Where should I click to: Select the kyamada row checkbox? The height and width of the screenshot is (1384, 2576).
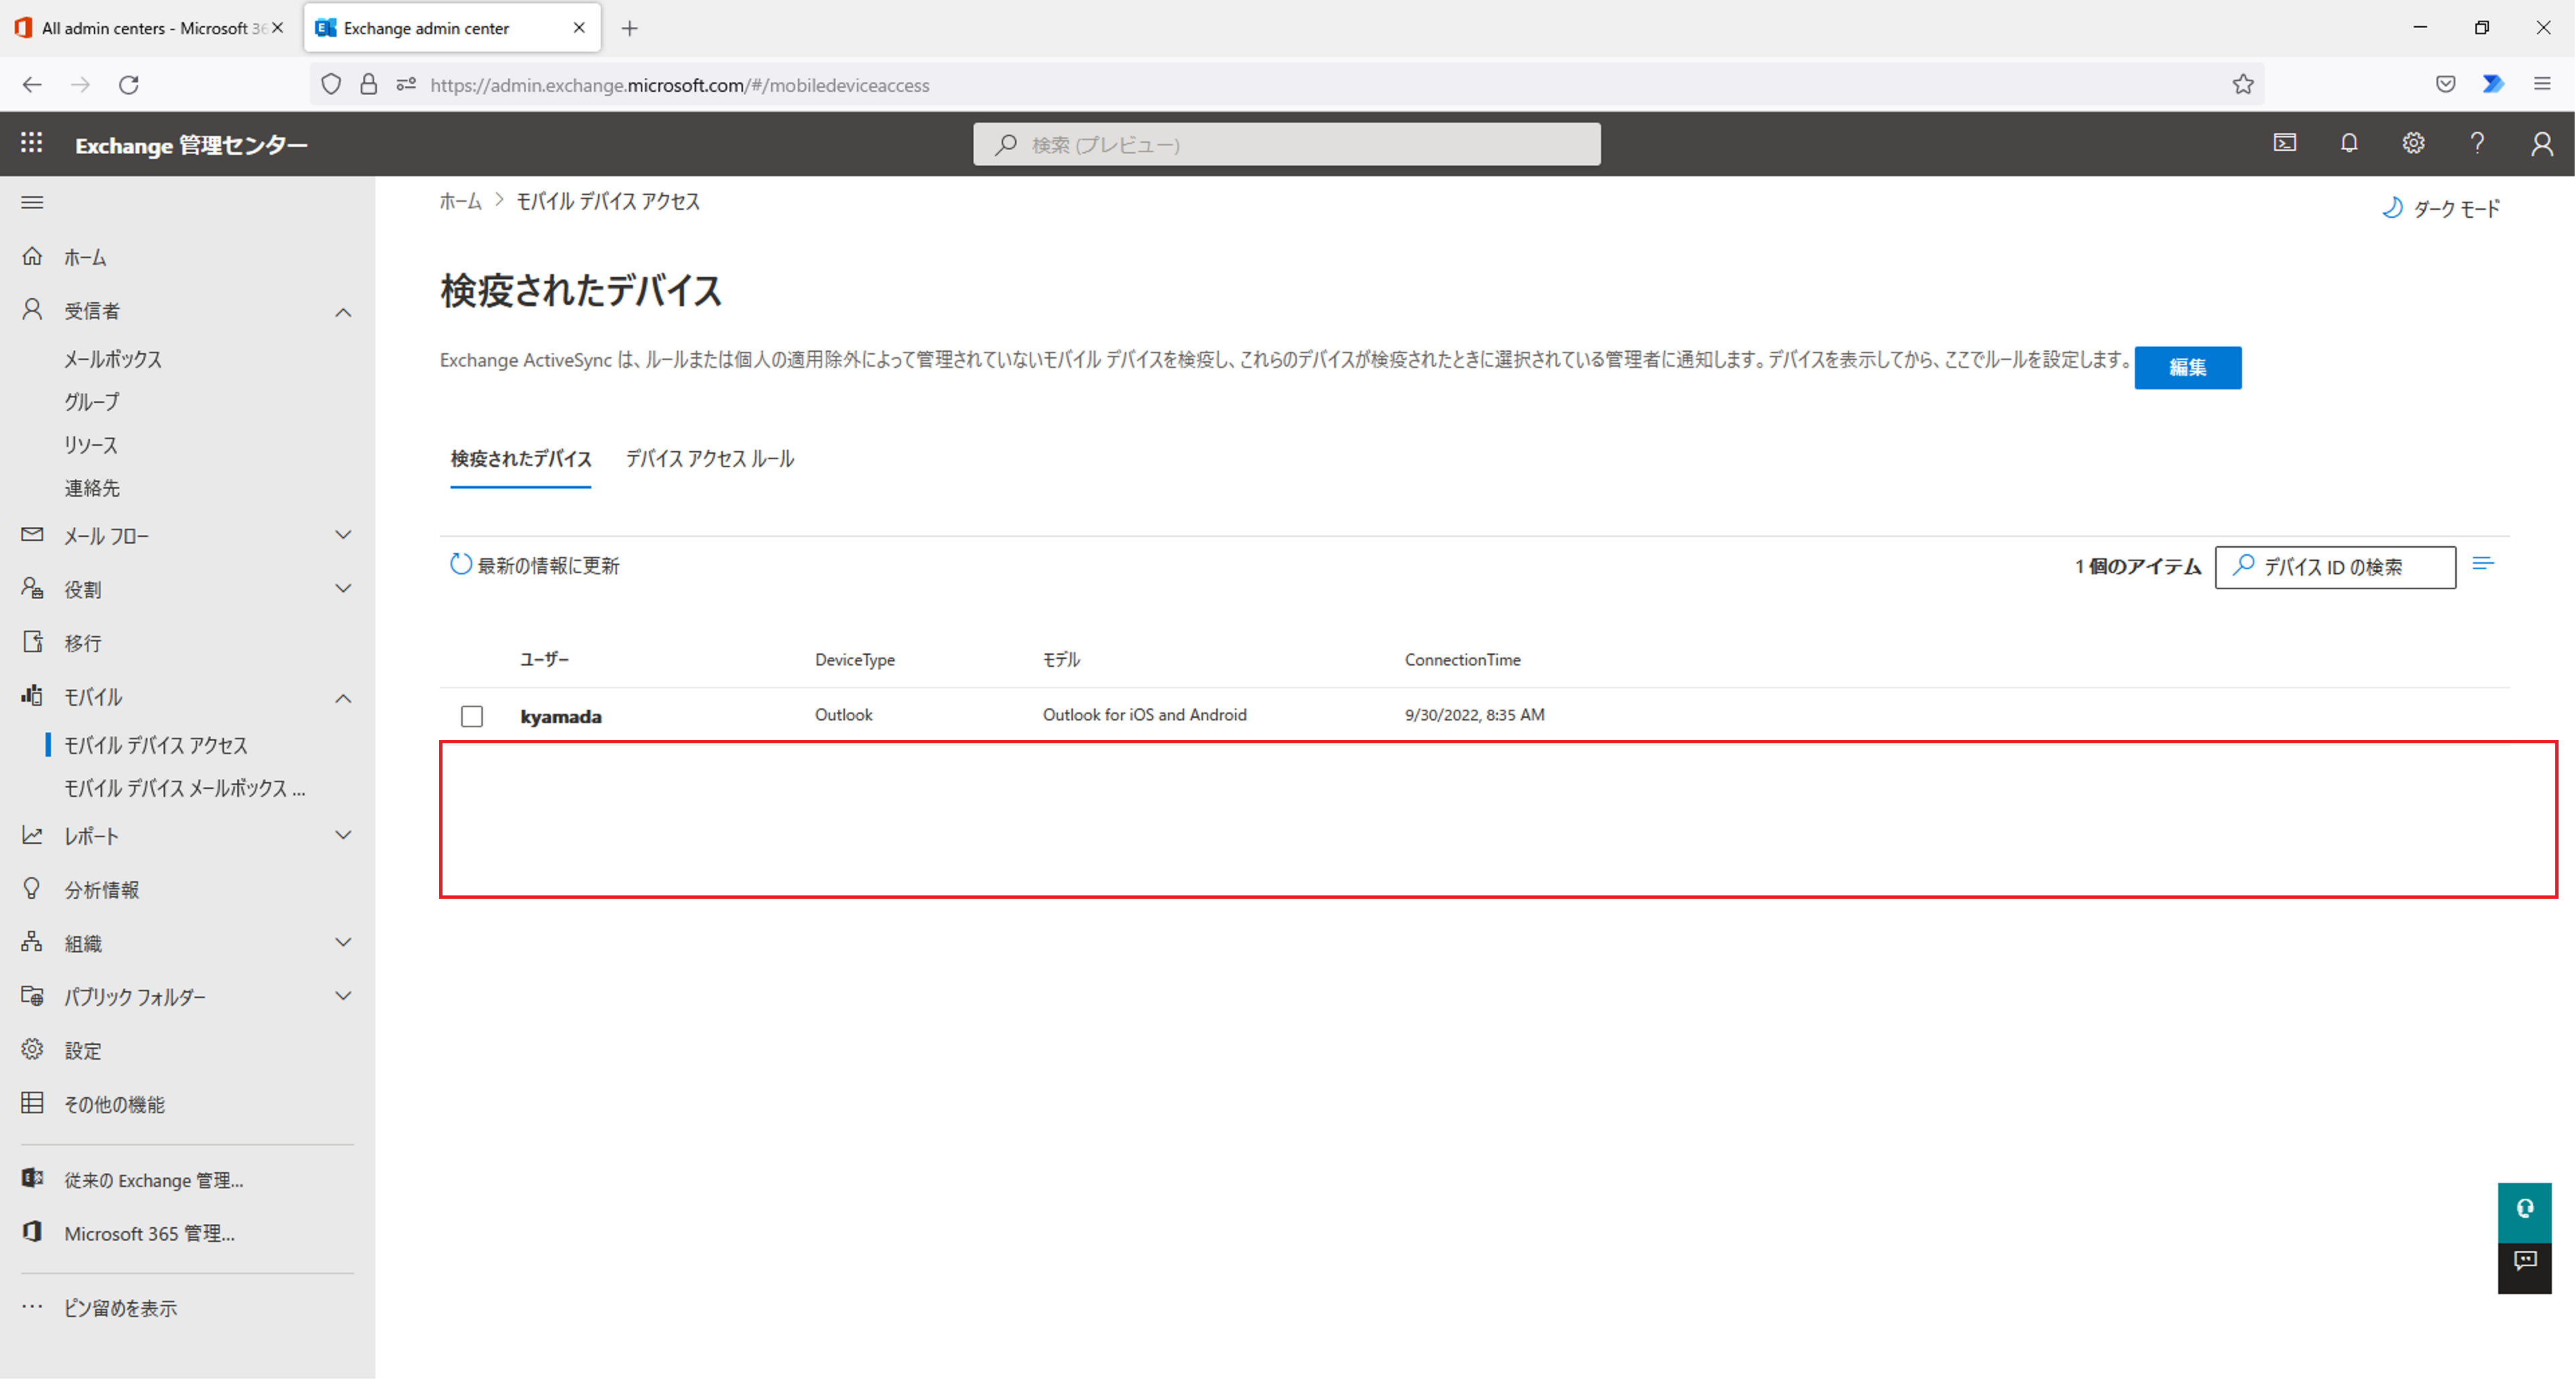(x=472, y=716)
